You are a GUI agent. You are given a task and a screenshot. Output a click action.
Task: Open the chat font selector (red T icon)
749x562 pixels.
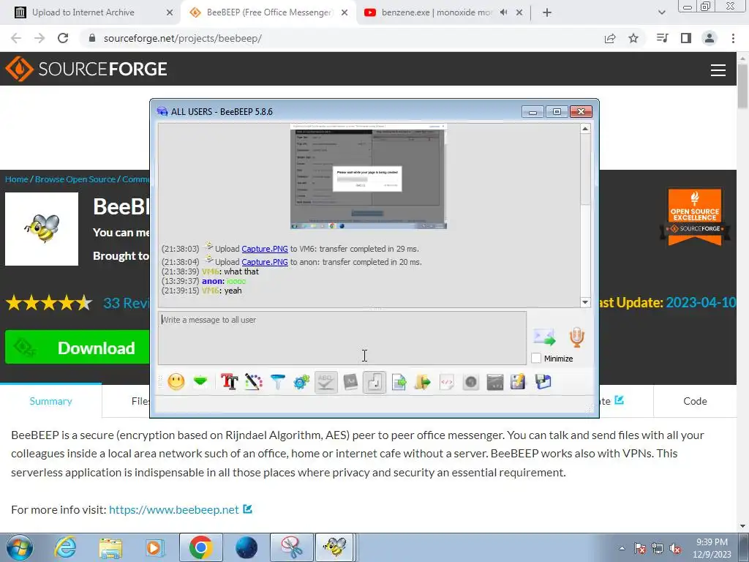pos(229,382)
